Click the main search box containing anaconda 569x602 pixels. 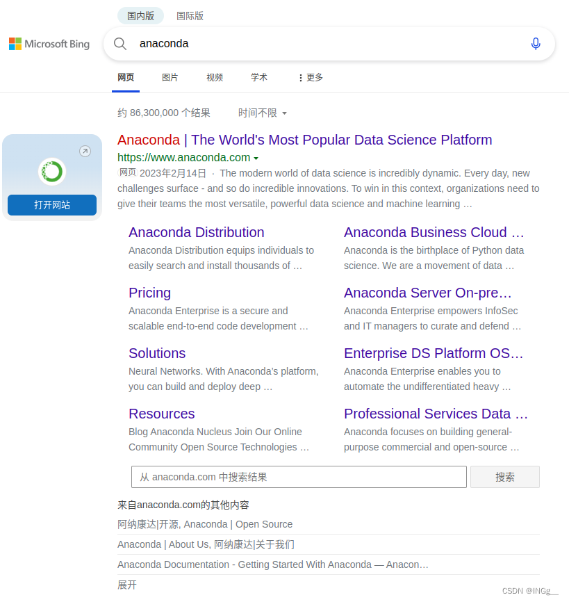point(327,44)
